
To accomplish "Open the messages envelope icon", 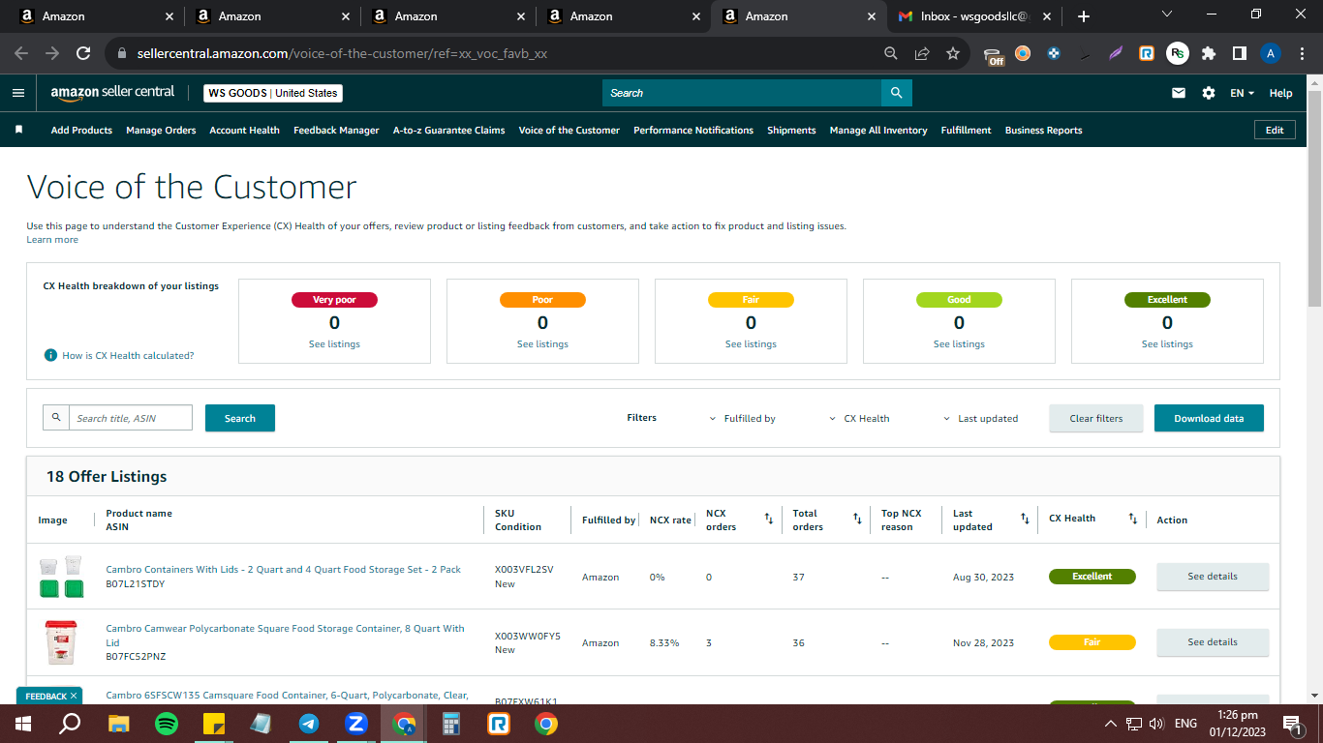I will [1179, 93].
